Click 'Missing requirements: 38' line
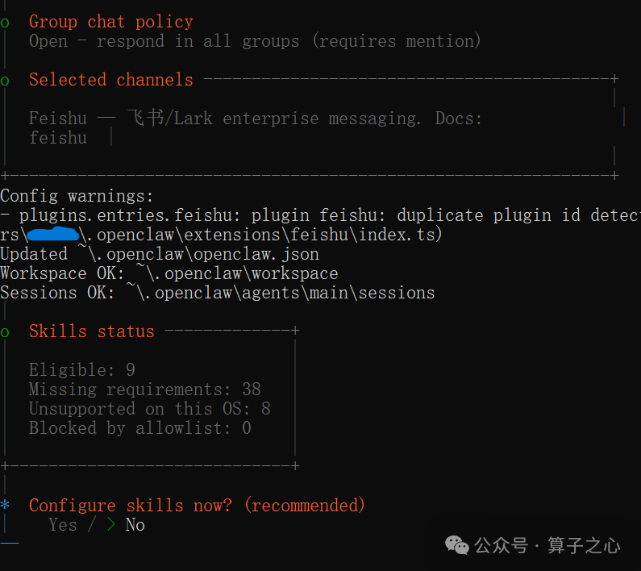The width and height of the screenshot is (641, 571). (144, 390)
